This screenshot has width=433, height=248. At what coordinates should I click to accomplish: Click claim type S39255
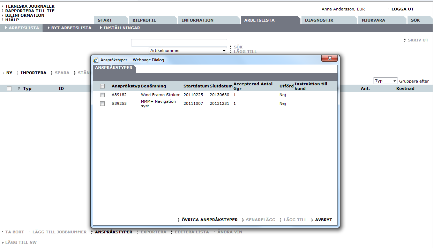pyautogui.click(x=119, y=103)
